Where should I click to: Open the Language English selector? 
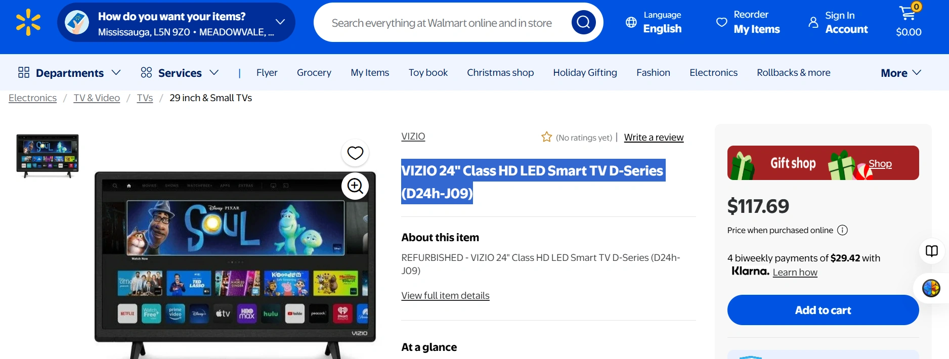pyautogui.click(x=653, y=22)
